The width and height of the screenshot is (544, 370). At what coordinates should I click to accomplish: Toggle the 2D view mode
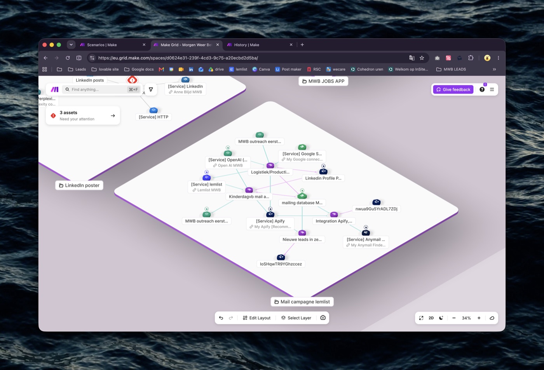click(431, 318)
